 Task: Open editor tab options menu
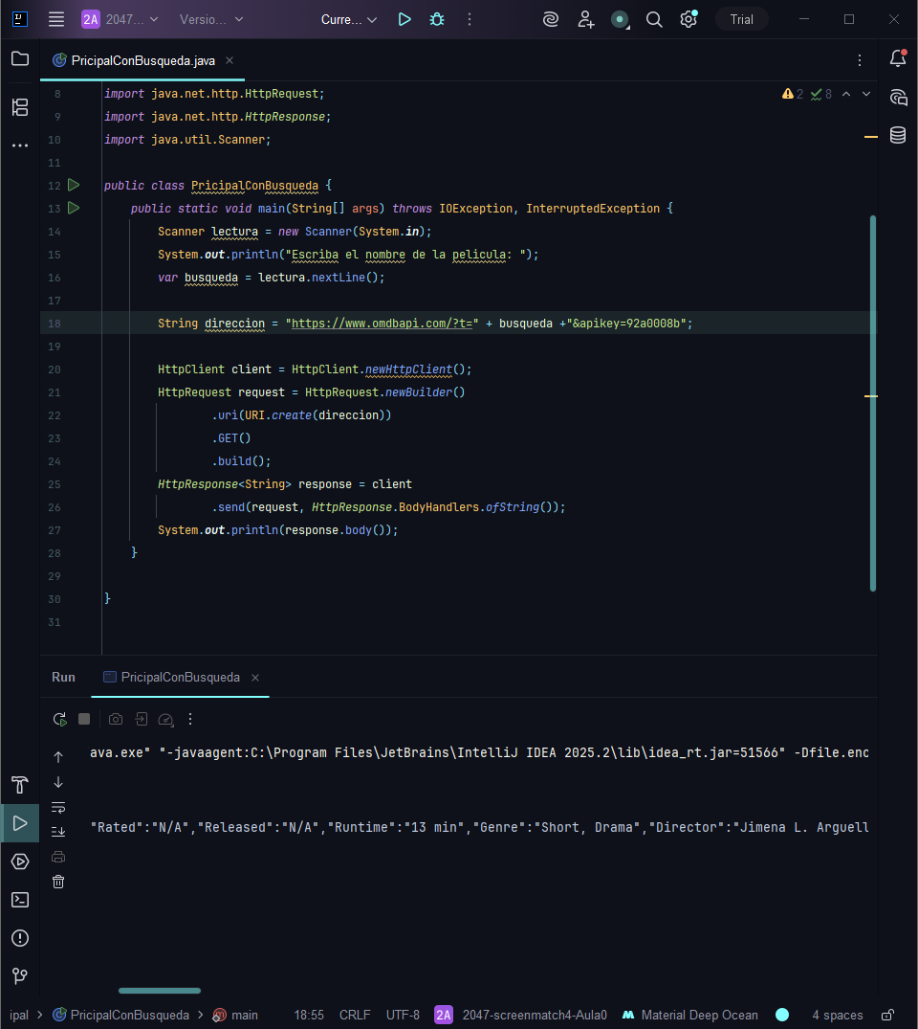pos(860,60)
